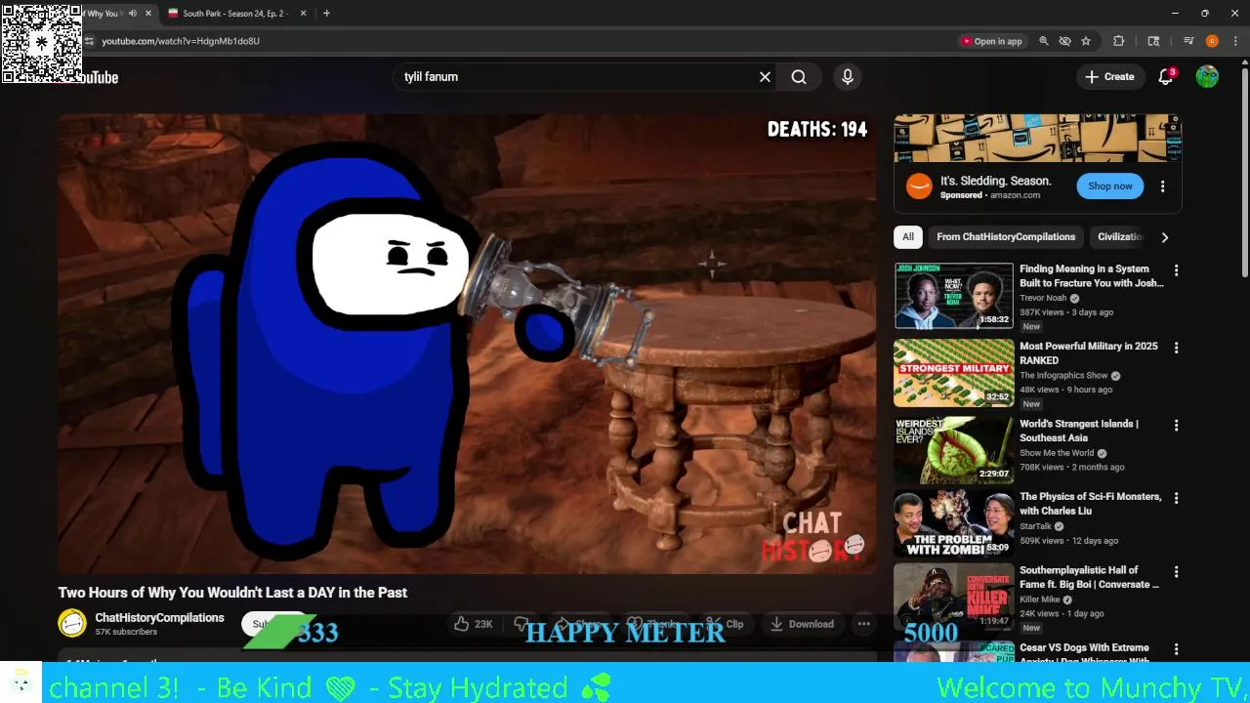Screen dimensions: 1250x703
Task: Click the Conversate Killer Mike thumbnail
Action: click(x=954, y=597)
